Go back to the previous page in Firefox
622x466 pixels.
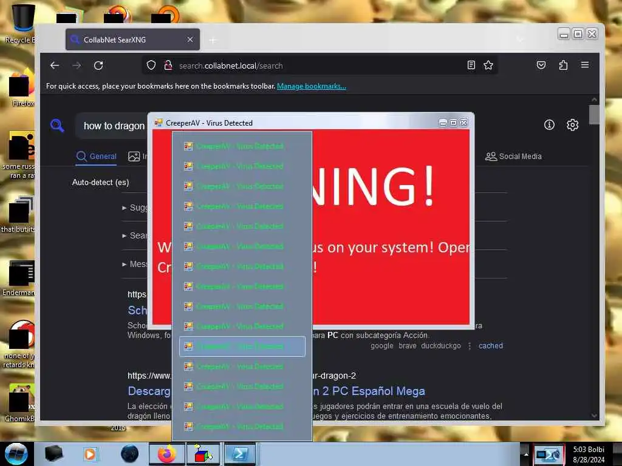tap(55, 66)
